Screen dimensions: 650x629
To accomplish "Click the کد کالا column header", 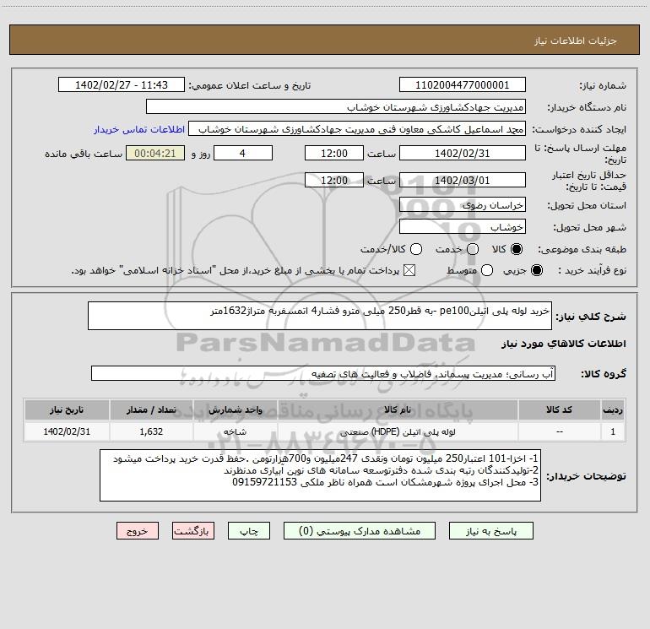I will tap(559, 409).
